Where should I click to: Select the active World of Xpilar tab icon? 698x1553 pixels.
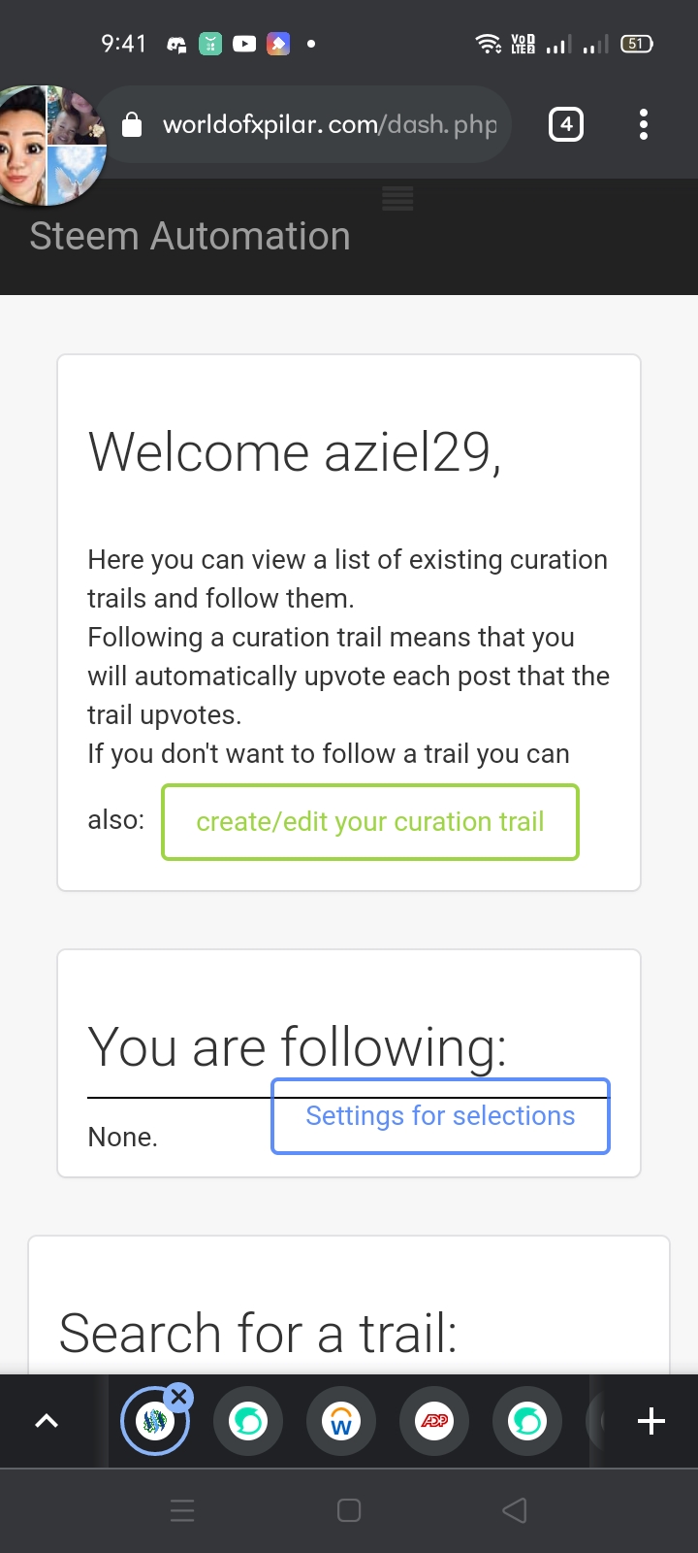coord(154,1424)
